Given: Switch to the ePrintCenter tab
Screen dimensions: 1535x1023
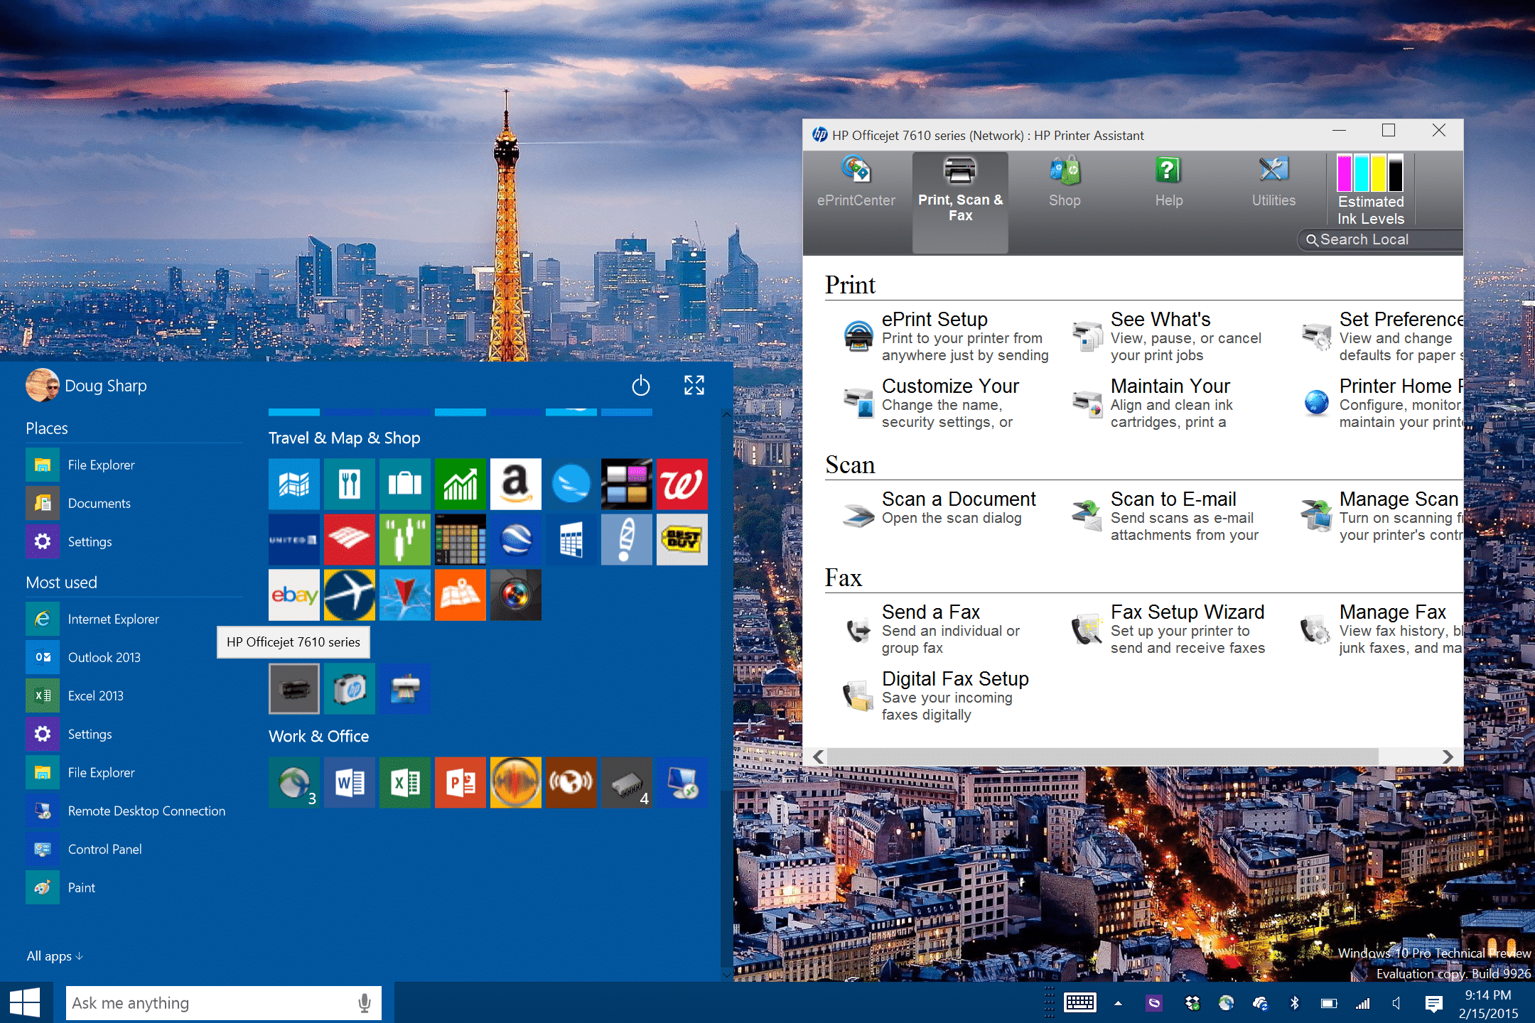Looking at the screenshot, I should click(856, 183).
